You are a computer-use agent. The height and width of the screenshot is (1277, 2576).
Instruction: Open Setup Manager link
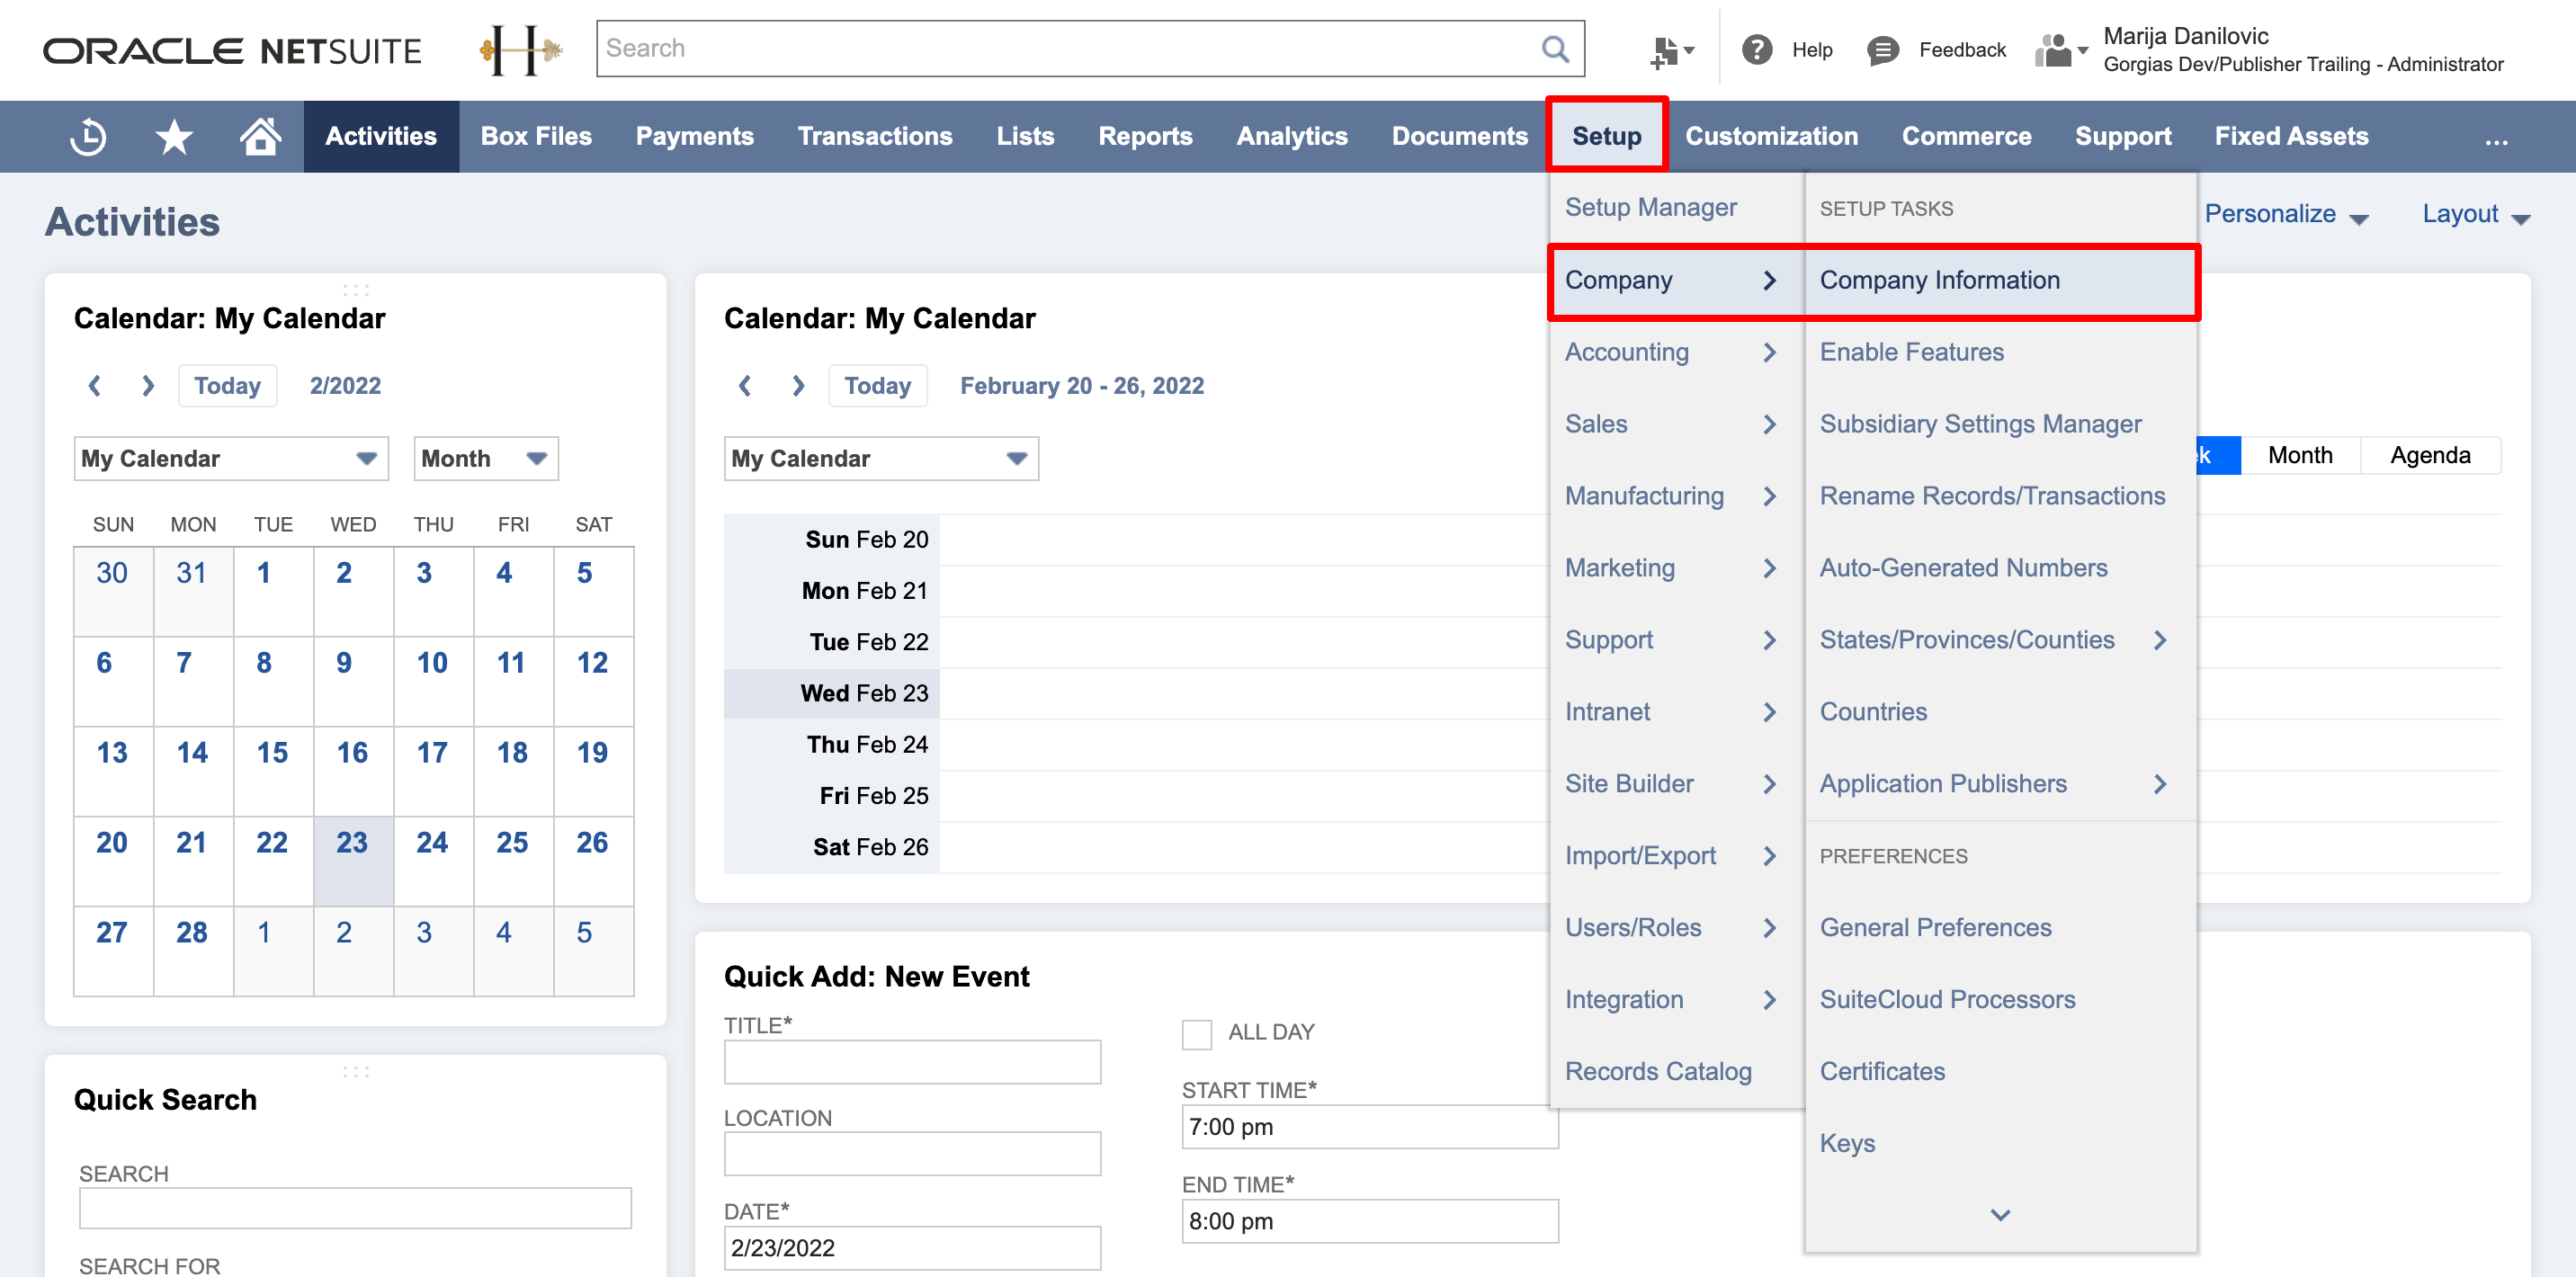[x=1650, y=207]
